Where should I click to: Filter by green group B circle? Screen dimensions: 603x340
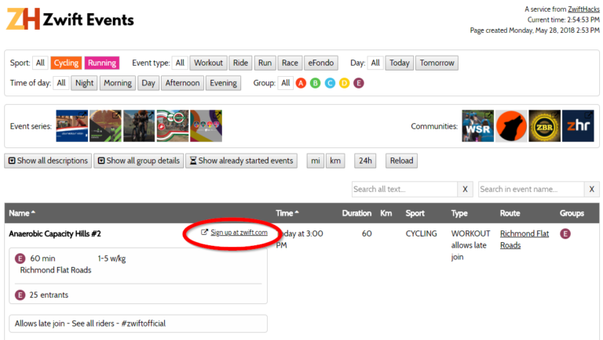coord(316,83)
